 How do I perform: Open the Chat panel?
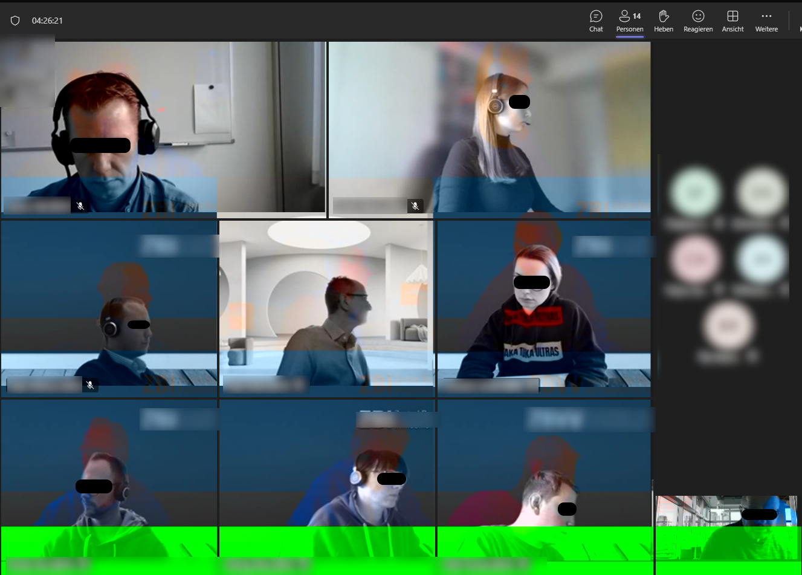point(596,21)
